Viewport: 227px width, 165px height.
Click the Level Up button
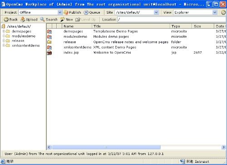coord(85,20)
